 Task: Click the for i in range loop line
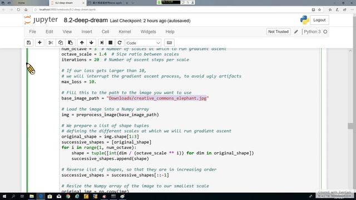(x=99, y=147)
